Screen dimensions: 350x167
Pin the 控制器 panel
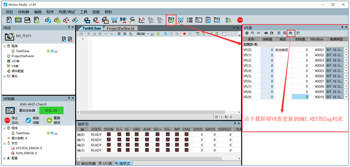(69, 98)
